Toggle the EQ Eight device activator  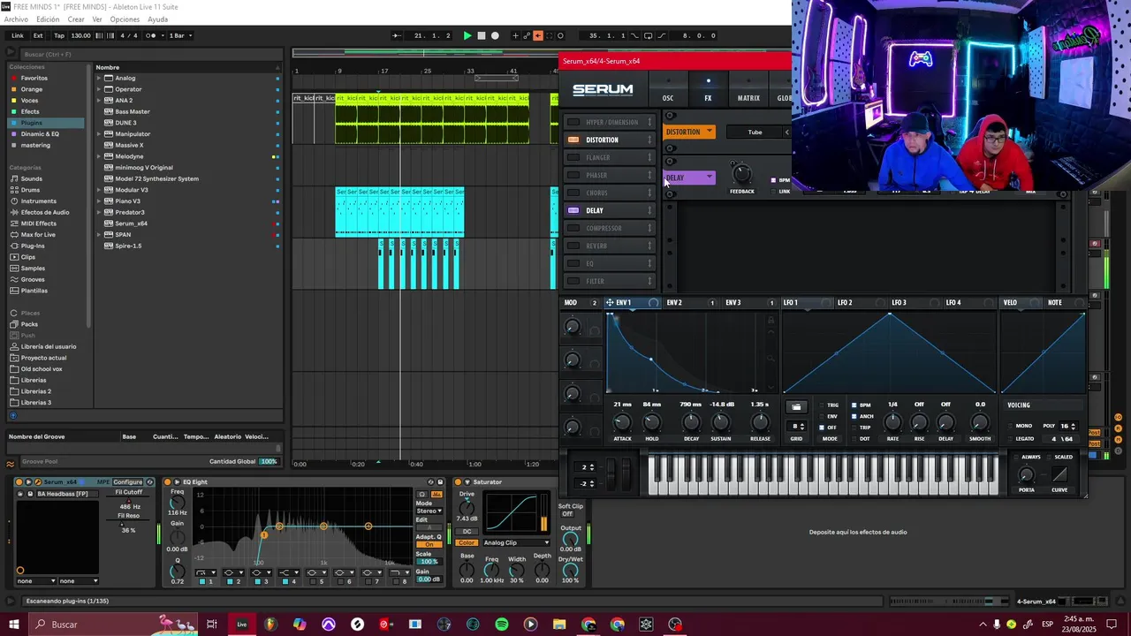pos(167,482)
